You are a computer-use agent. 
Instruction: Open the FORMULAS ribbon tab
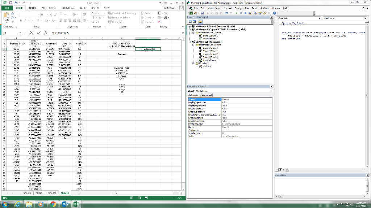coord(67,7)
